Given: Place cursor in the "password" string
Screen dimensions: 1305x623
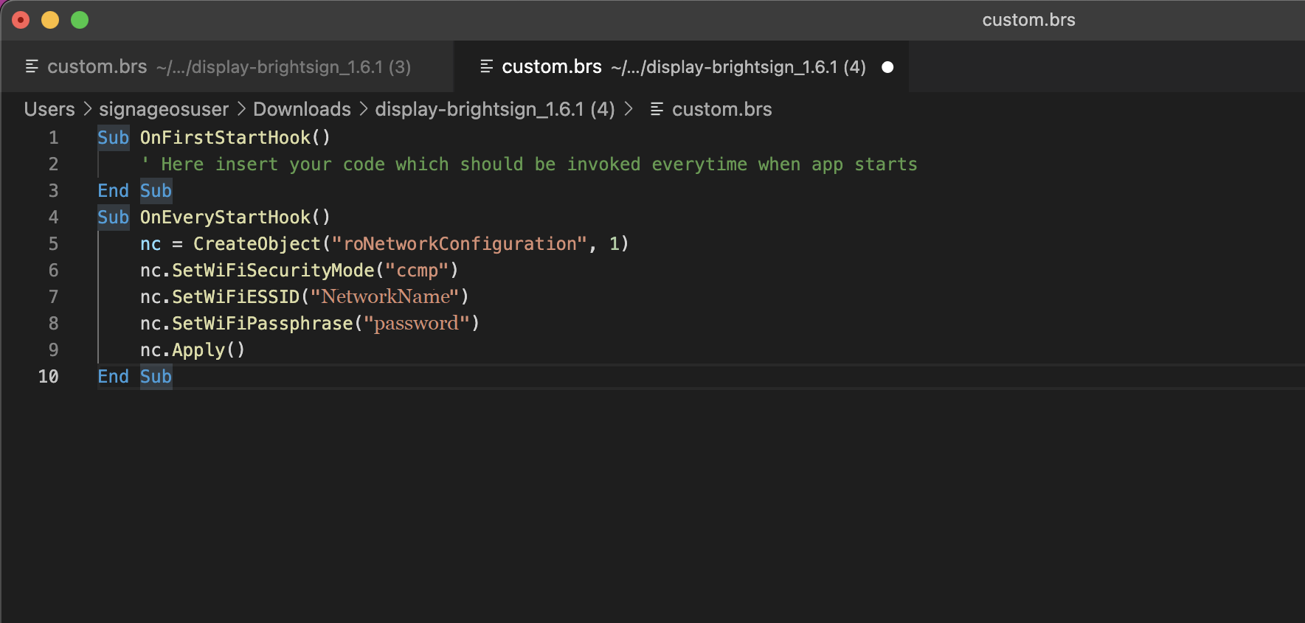Looking at the screenshot, I should (416, 324).
